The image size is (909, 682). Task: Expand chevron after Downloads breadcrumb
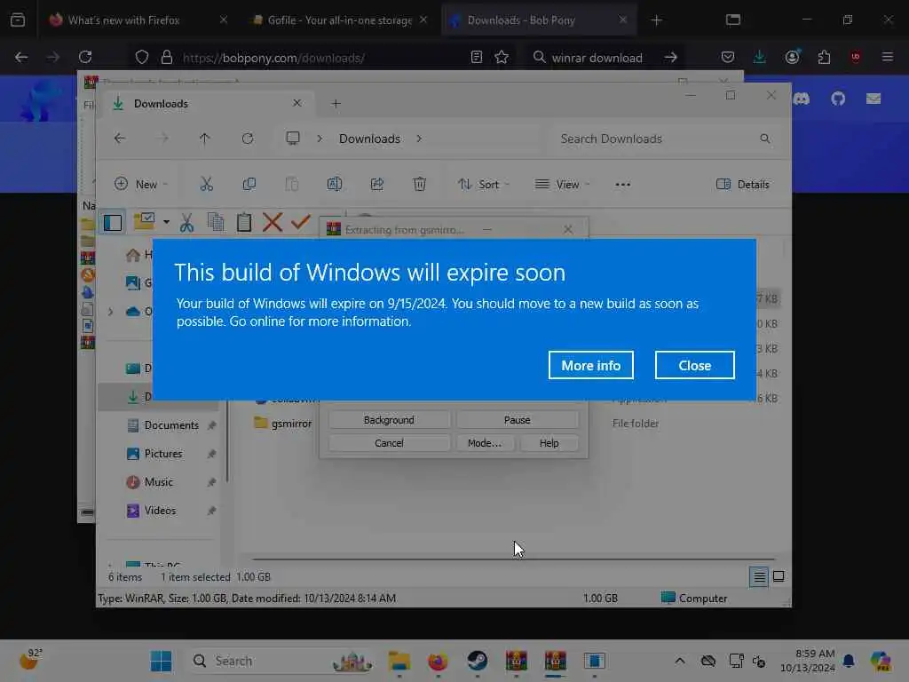[419, 139]
